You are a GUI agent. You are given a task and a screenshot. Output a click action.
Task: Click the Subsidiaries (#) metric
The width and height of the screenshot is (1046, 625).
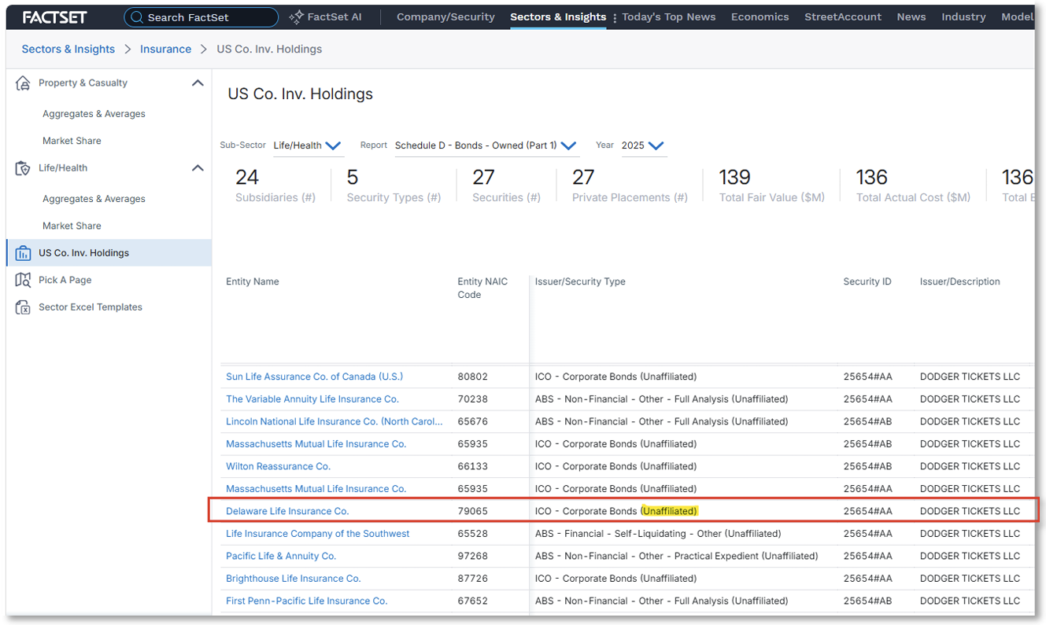275,186
